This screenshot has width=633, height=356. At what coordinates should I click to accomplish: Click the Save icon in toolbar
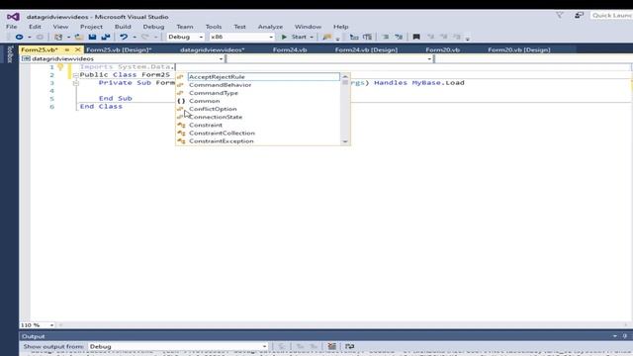(x=92, y=37)
